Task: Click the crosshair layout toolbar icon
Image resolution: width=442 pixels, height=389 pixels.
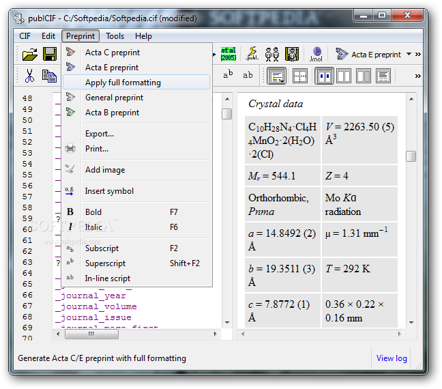Action: click(x=300, y=76)
